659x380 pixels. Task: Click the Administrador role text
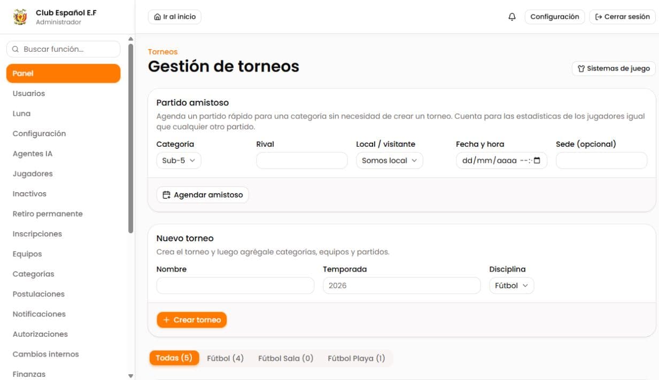(59, 22)
